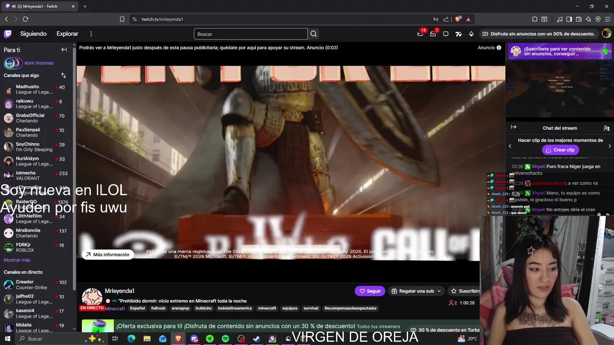The image size is (614, 345).
Task: Click the 30% discount Turbo offer button
Action: [538, 34]
